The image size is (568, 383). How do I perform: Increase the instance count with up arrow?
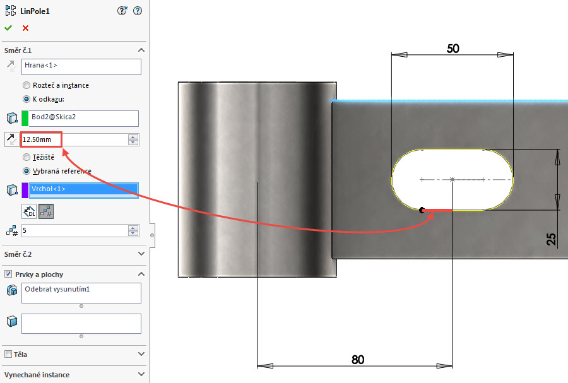click(133, 228)
